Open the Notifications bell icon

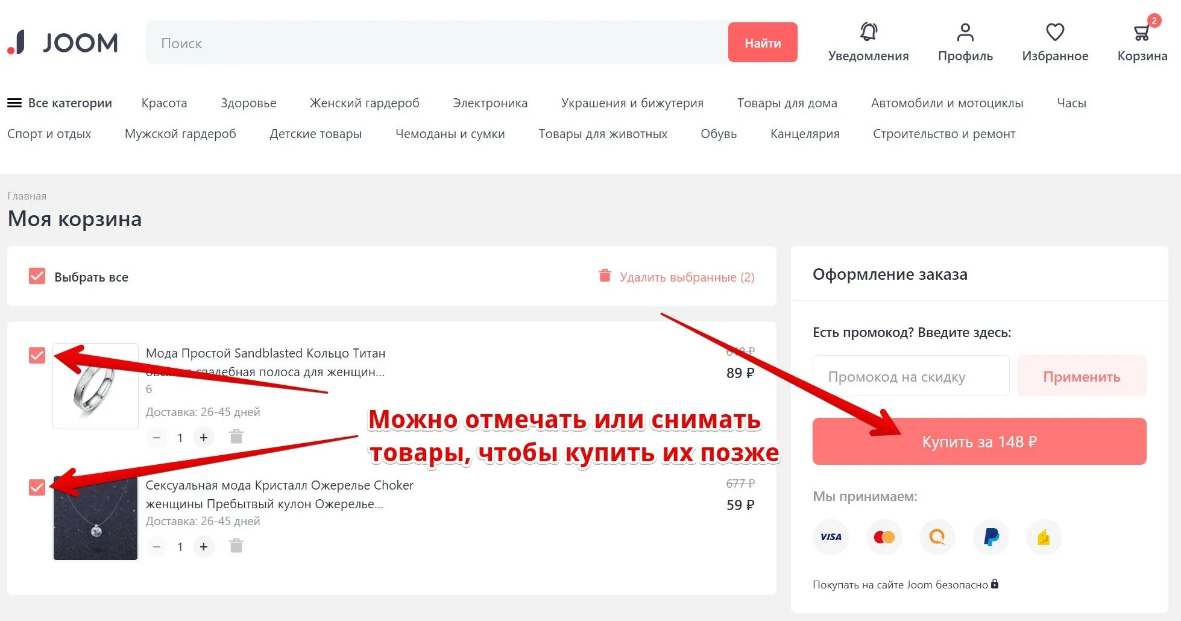coord(868,31)
